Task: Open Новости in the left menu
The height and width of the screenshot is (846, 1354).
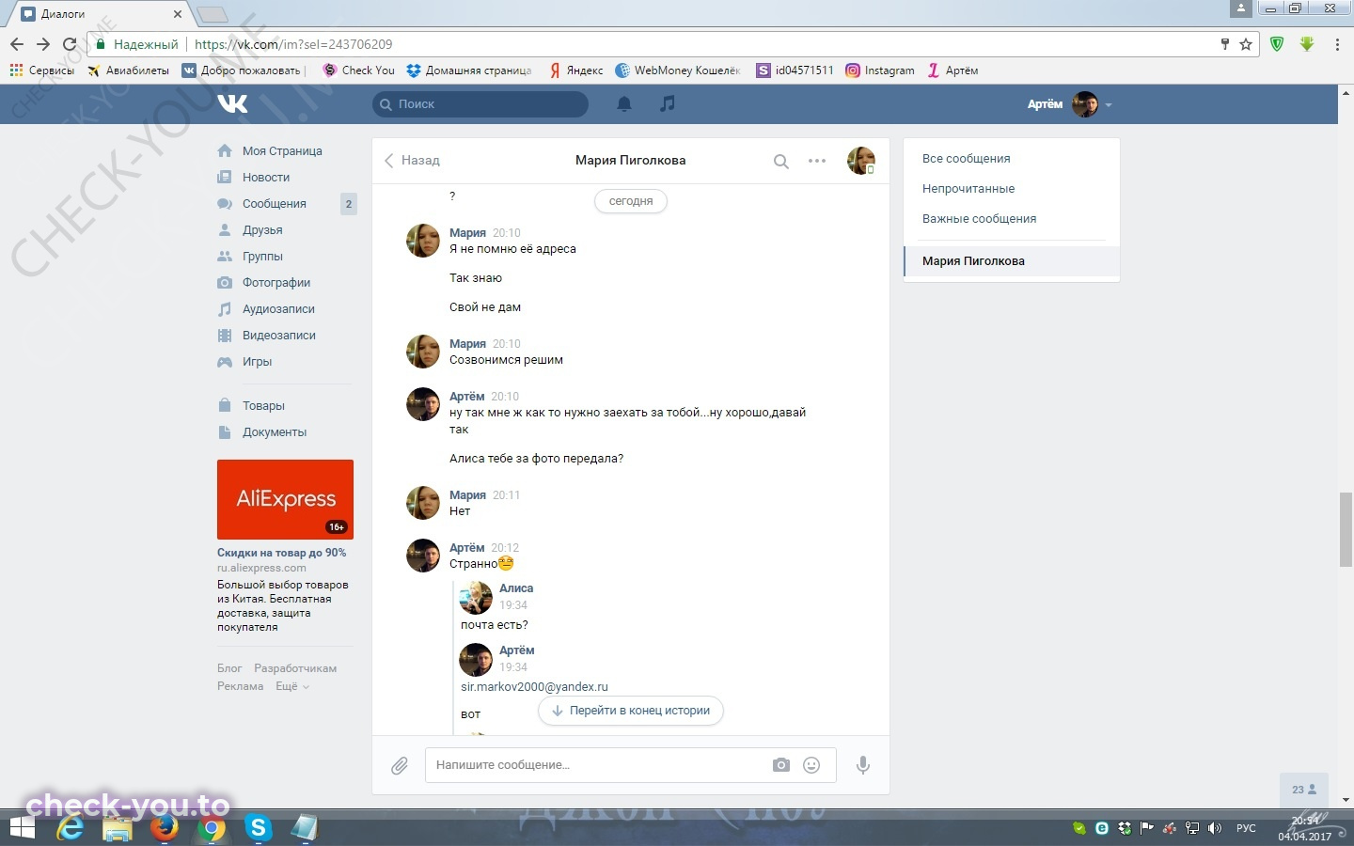Action: point(266,178)
